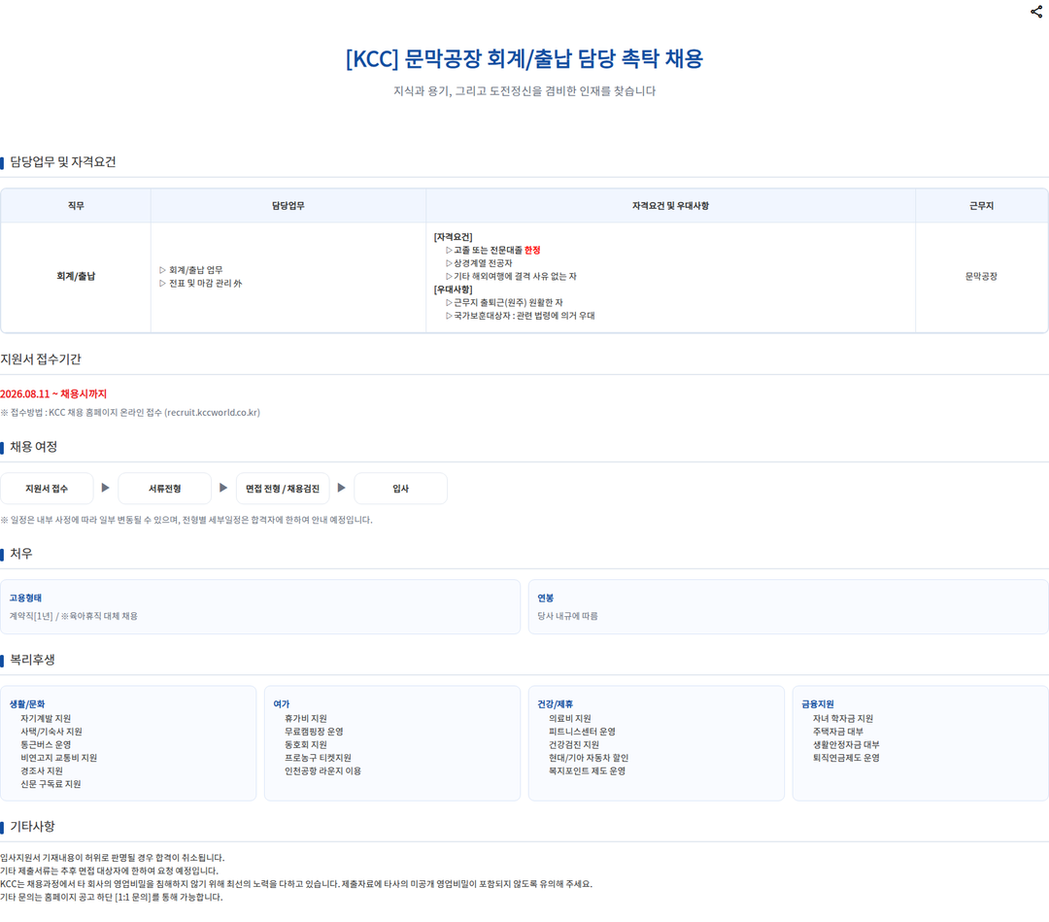Click the 직무 column header
This screenshot has width=1049, height=922.
point(76,205)
